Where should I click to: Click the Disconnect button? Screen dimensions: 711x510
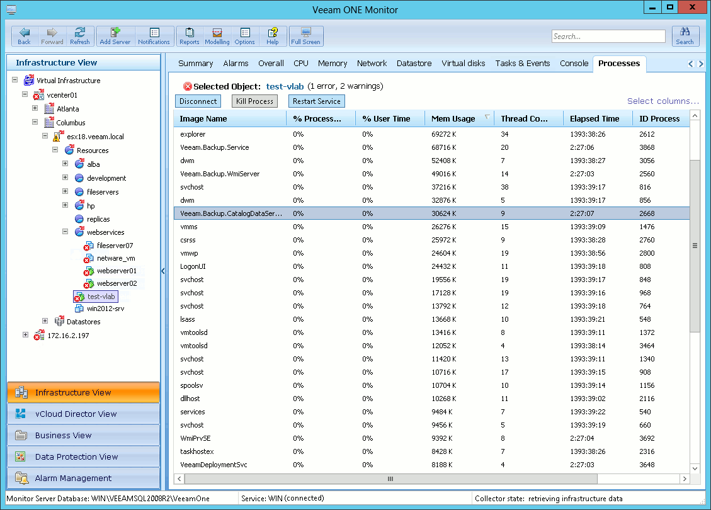198,101
